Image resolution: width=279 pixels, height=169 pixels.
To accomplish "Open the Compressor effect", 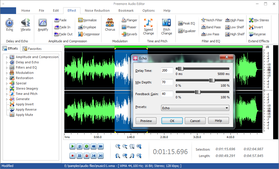I will [89, 34].
